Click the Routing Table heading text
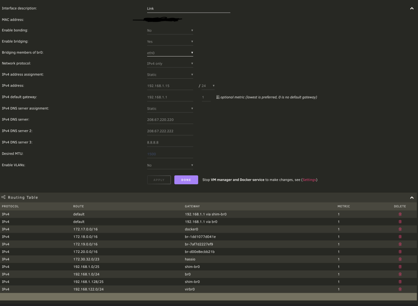 click(x=23, y=197)
